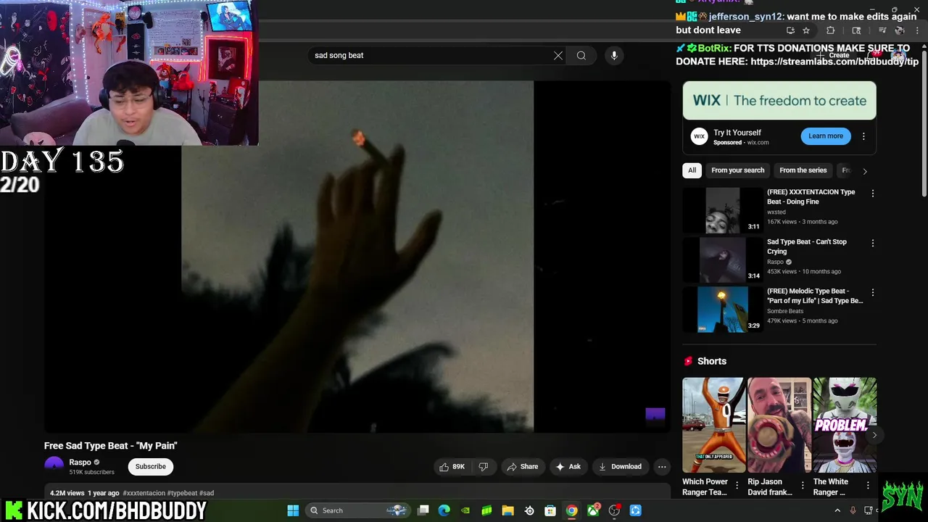This screenshot has height=522, width=928.
Task: Open Xbox app on taskbar
Action: (x=593, y=510)
